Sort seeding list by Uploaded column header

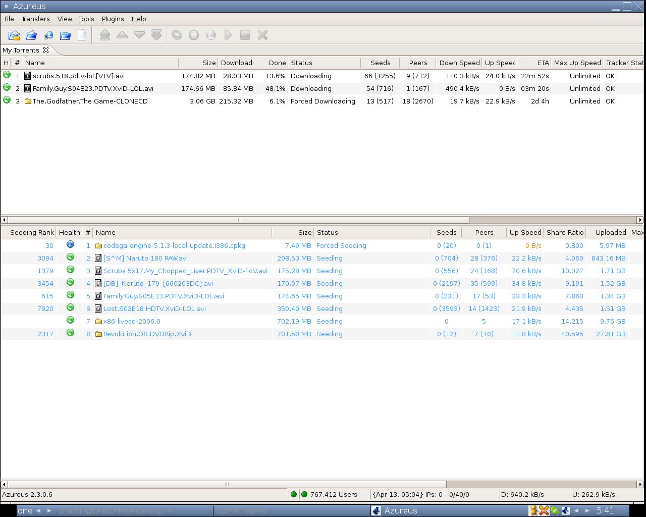pos(607,232)
